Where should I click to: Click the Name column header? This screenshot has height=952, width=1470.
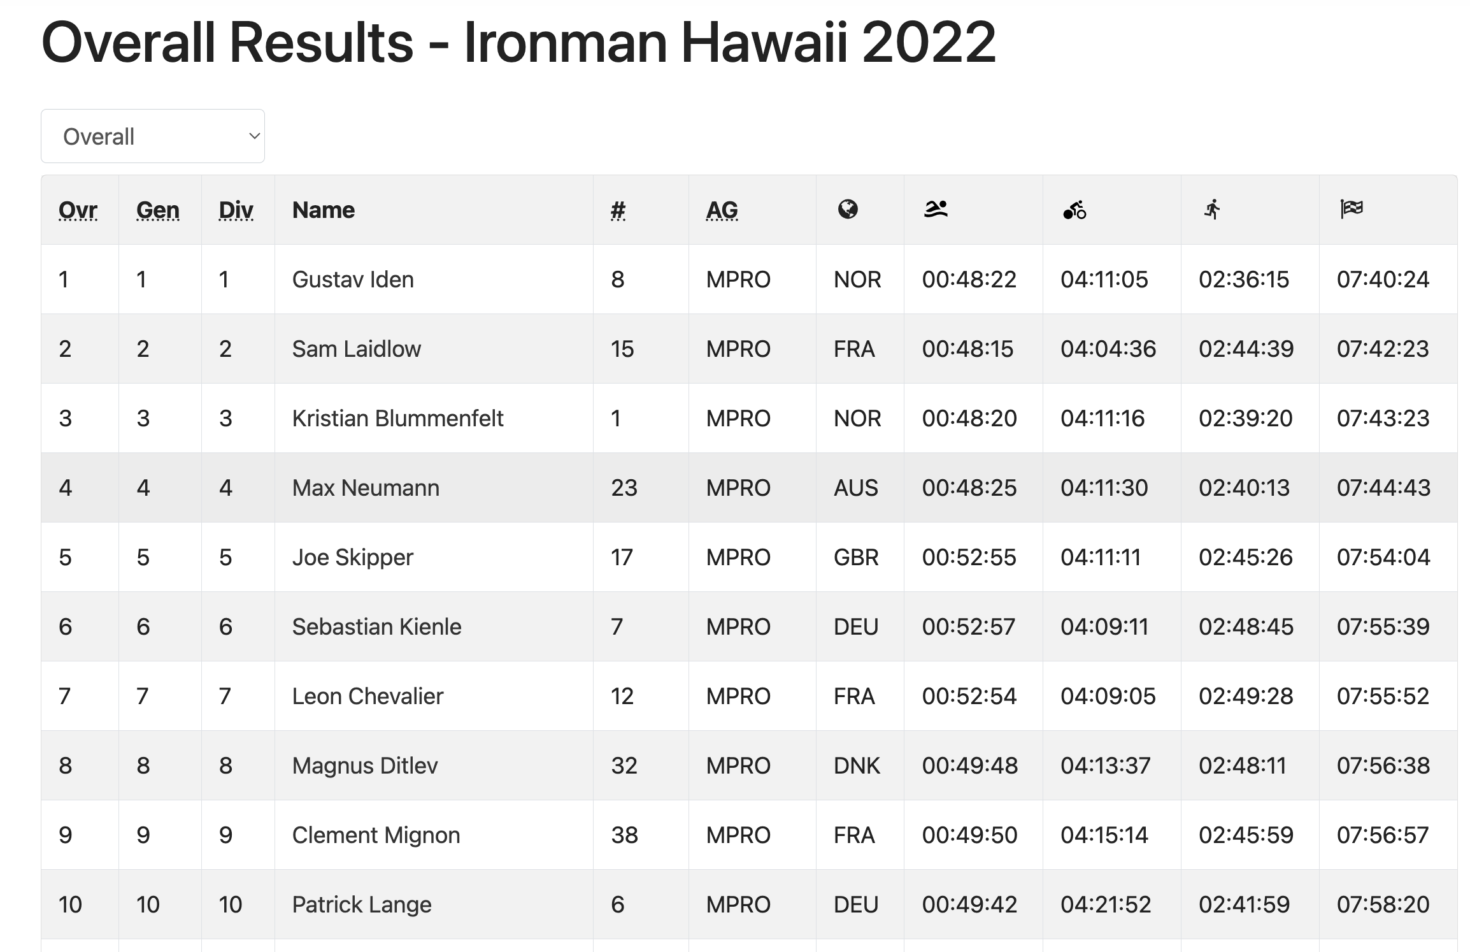[324, 210]
